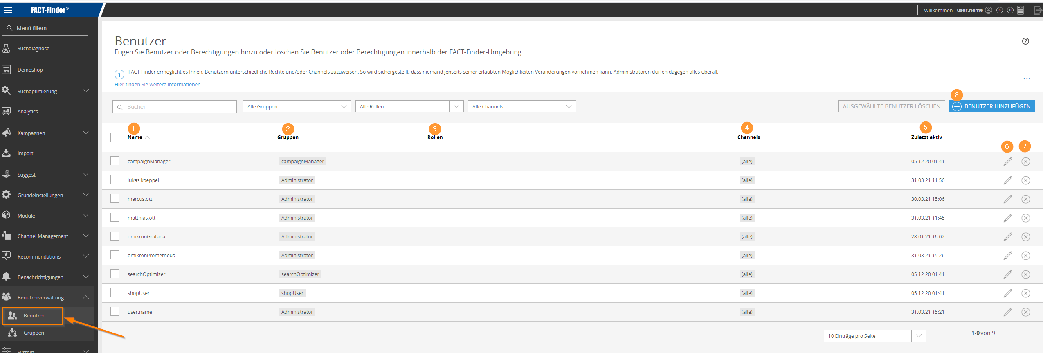The height and width of the screenshot is (353, 1043).
Task: Expand the Kampagnen menu chevron
Action: coord(86,133)
